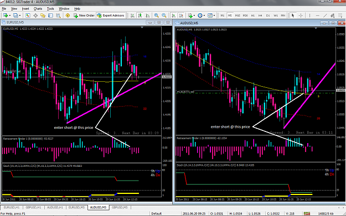Viewport: 346px width, 216px height.
Task: Select the M30 timeframe
Action: click(245, 15)
